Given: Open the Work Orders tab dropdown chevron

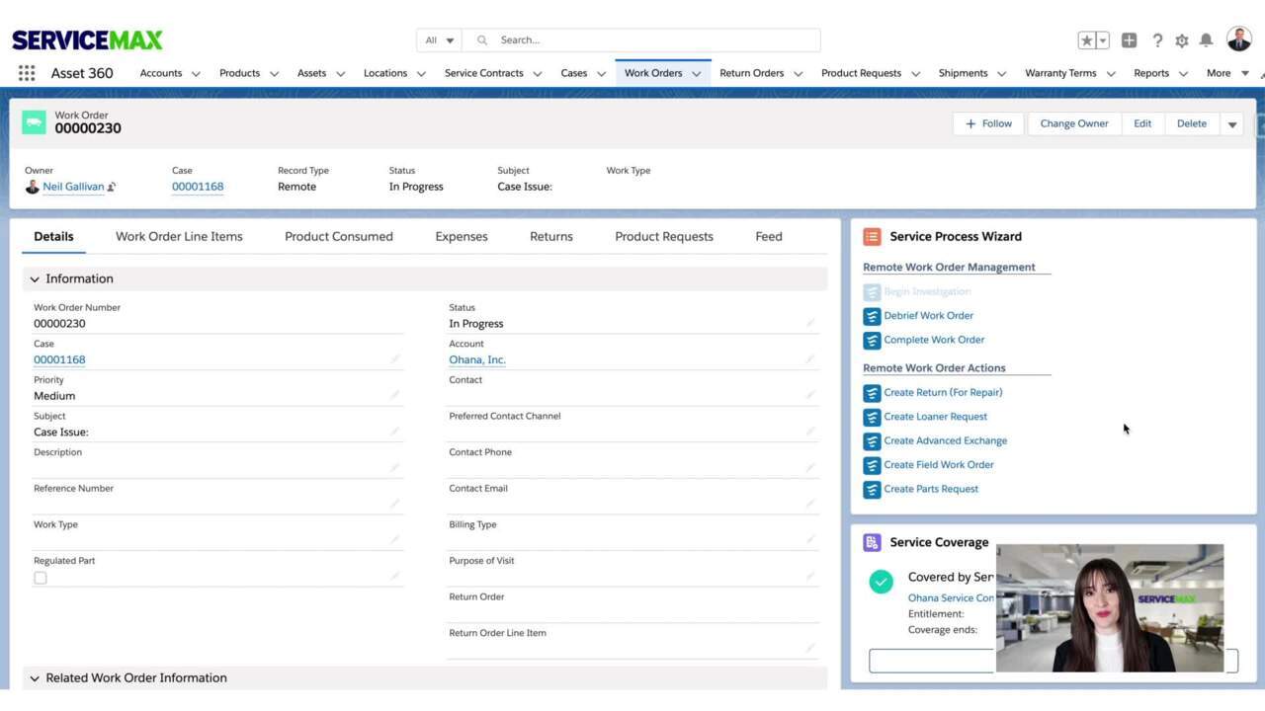Looking at the screenshot, I should pyautogui.click(x=696, y=74).
